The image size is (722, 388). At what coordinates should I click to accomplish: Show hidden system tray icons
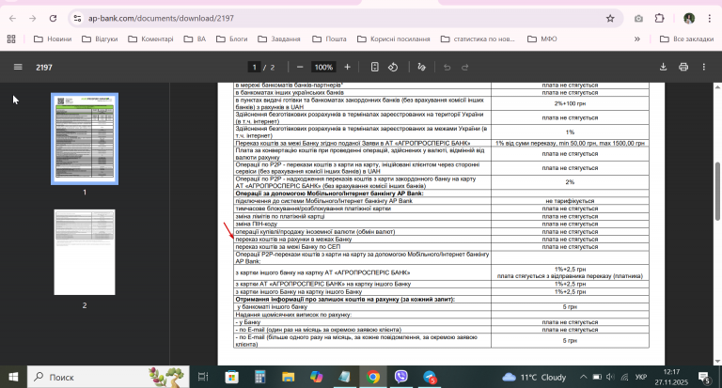coord(583,377)
